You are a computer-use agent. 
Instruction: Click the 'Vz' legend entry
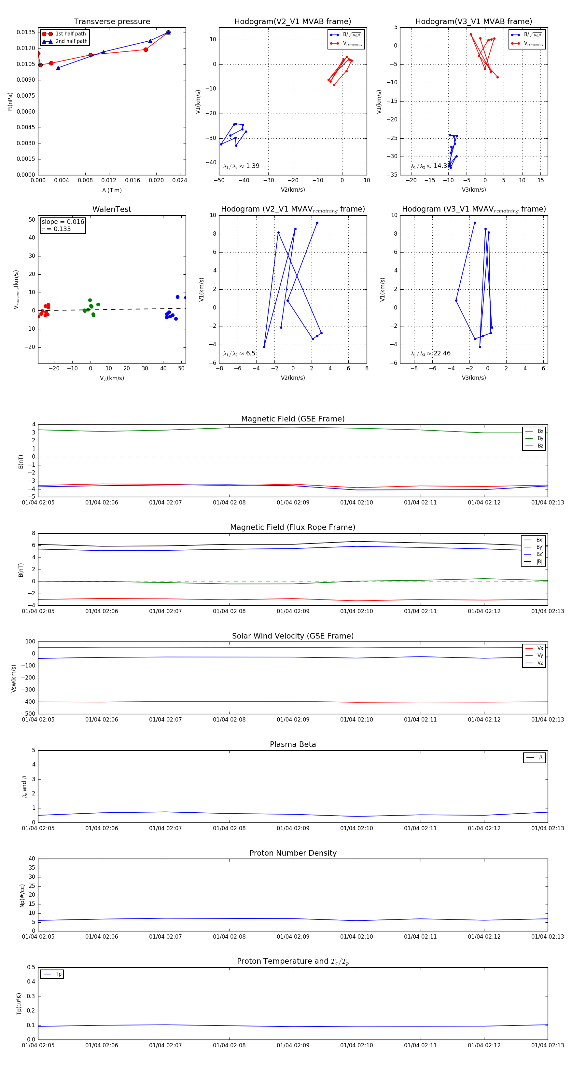tap(534, 663)
